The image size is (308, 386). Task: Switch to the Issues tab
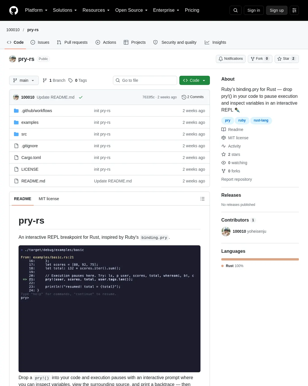40,42
